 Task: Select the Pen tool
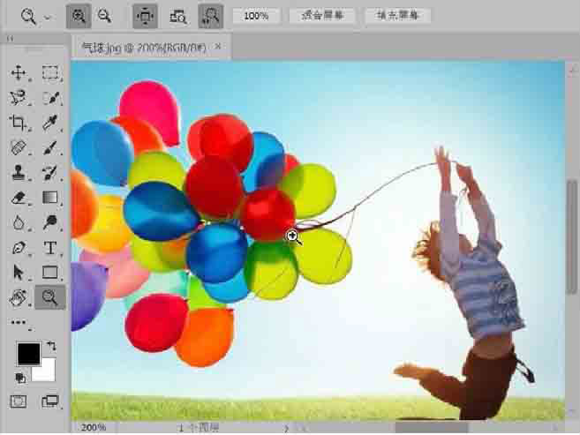[19, 248]
